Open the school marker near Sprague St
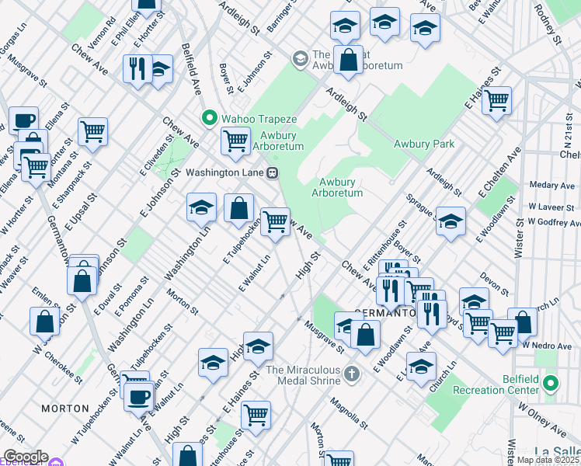The width and height of the screenshot is (581, 466). click(x=451, y=222)
